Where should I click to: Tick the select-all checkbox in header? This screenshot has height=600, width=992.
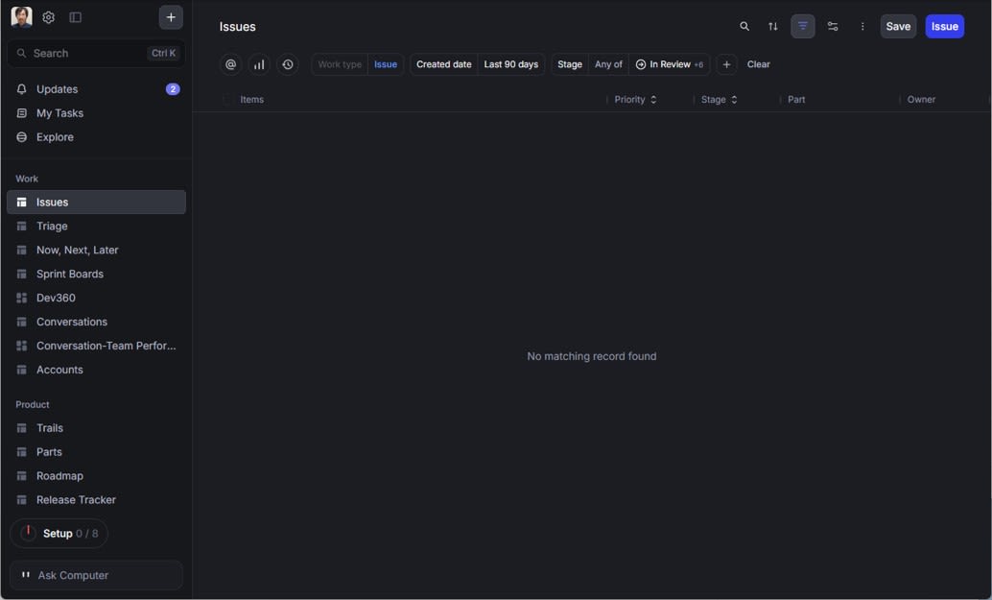(x=226, y=100)
